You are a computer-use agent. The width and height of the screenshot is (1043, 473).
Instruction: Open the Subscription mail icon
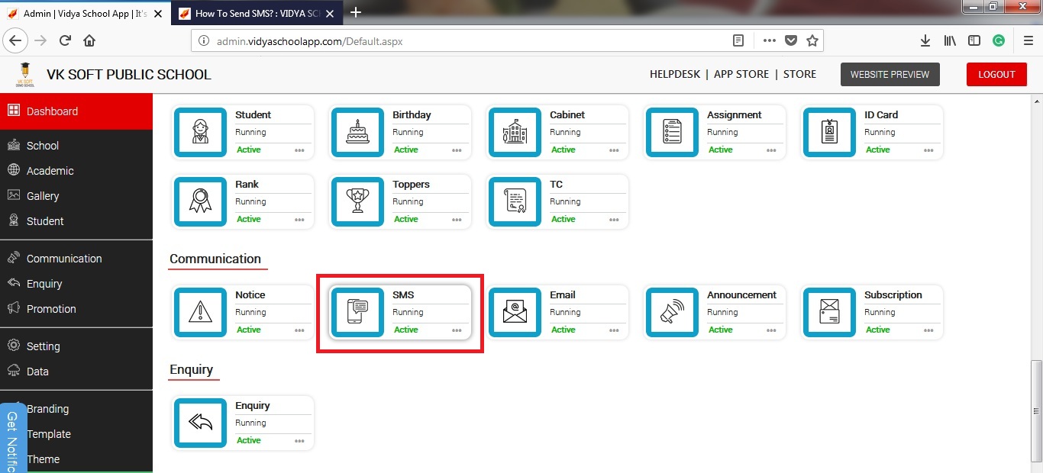point(830,312)
